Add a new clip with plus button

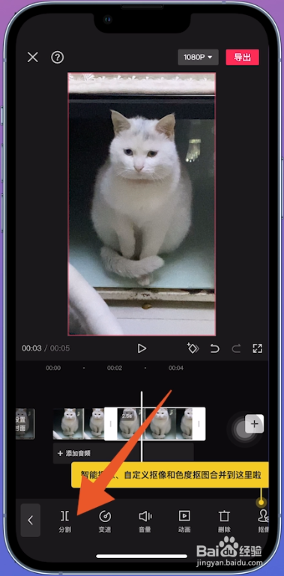[254, 424]
